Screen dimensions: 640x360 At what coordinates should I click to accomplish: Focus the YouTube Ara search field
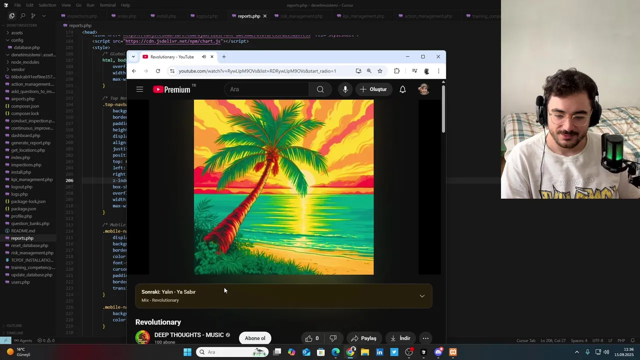tap(266, 89)
